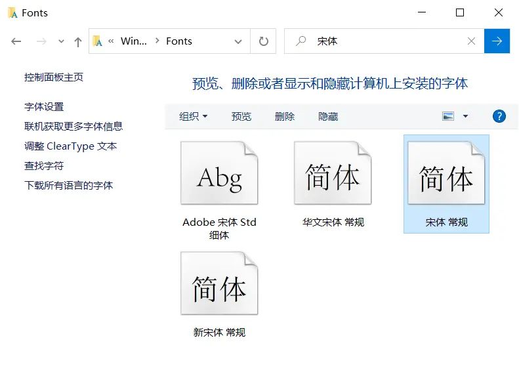Click the Fonts title bar icon
Image resolution: width=519 pixels, height=378 pixels.
point(12,12)
